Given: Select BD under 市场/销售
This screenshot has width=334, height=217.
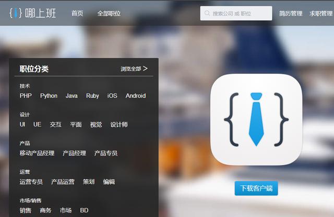Looking at the screenshot, I should tap(84, 211).
